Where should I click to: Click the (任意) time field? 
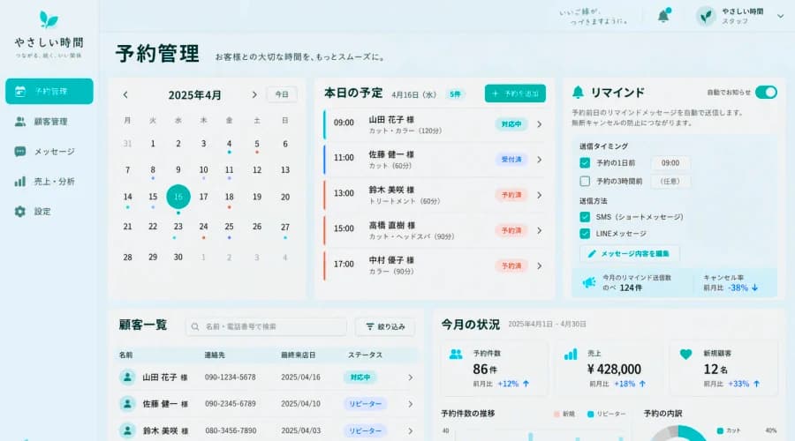(x=670, y=182)
